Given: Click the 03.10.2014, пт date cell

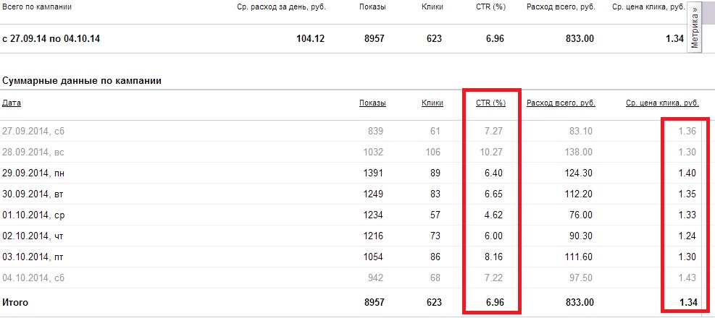Looking at the screenshot, I should click(x=34, y=257).
